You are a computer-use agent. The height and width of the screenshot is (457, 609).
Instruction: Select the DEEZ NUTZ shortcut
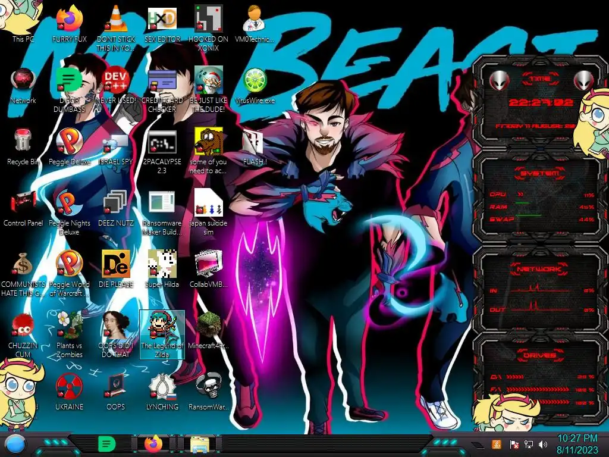pyautogui.click(x=116, y=208)
